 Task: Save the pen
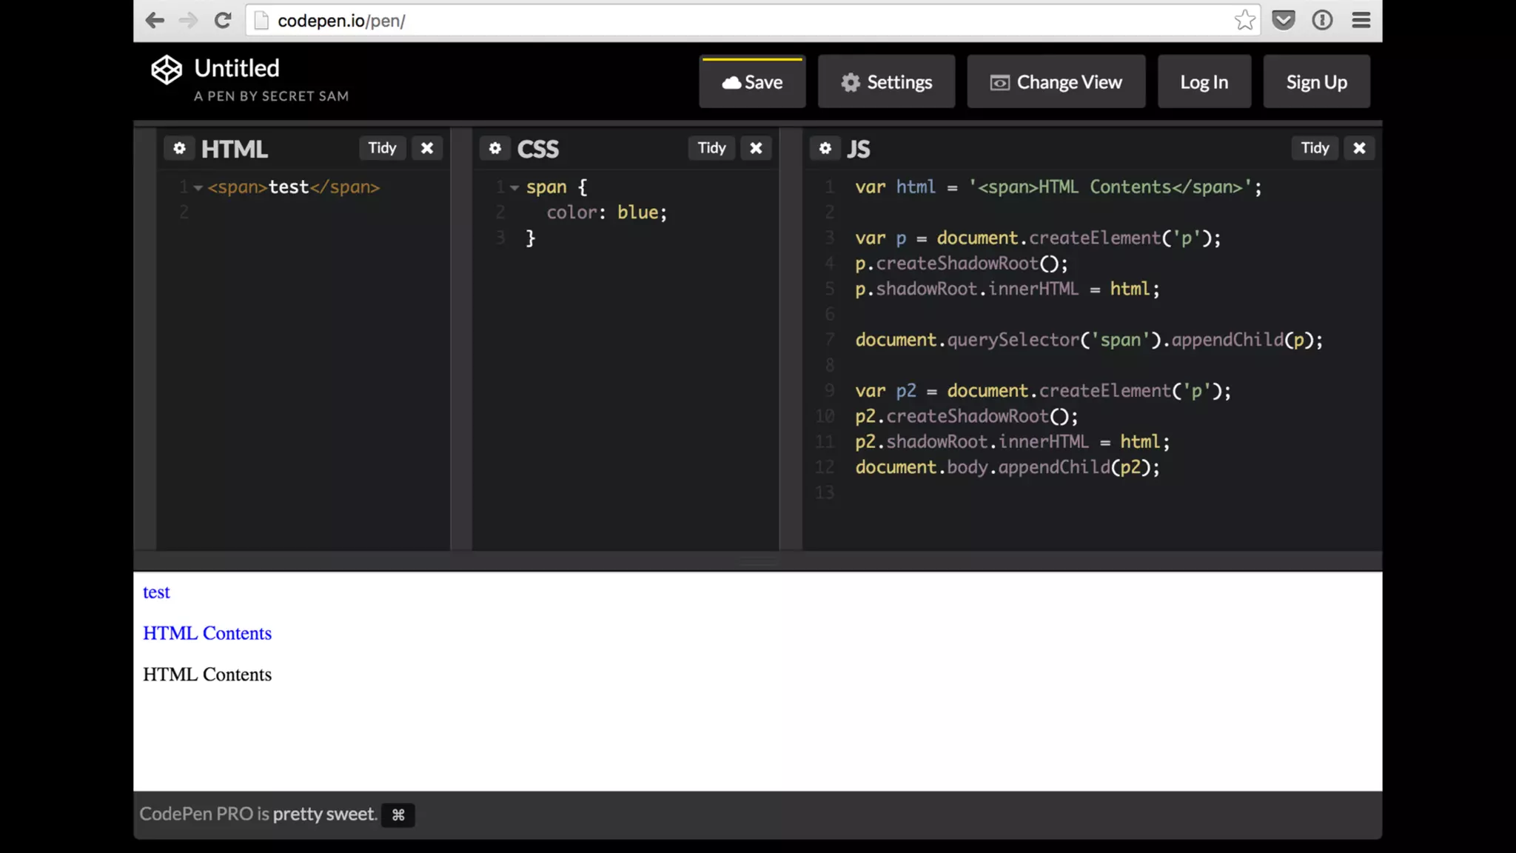point(752,82)
